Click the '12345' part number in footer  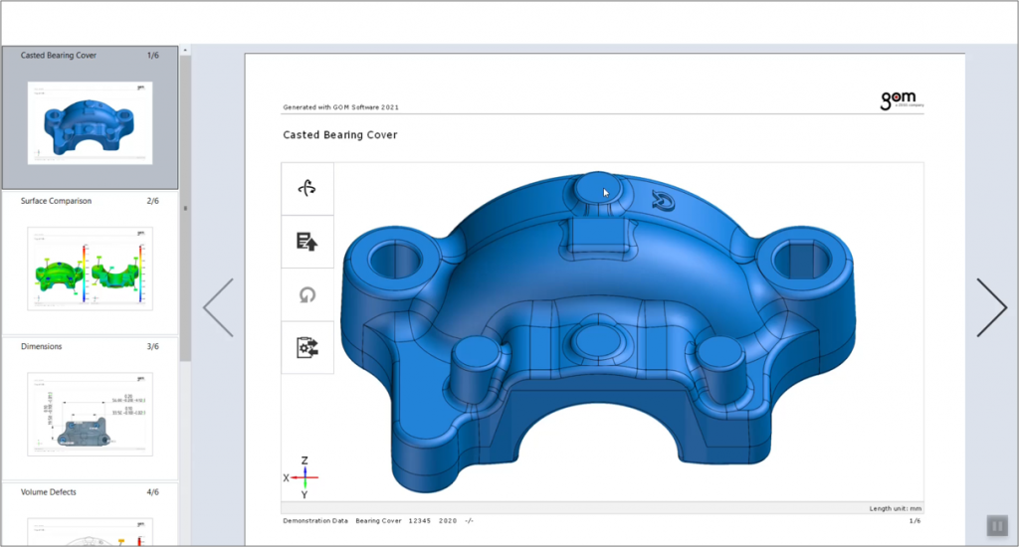tap(419, 521)
